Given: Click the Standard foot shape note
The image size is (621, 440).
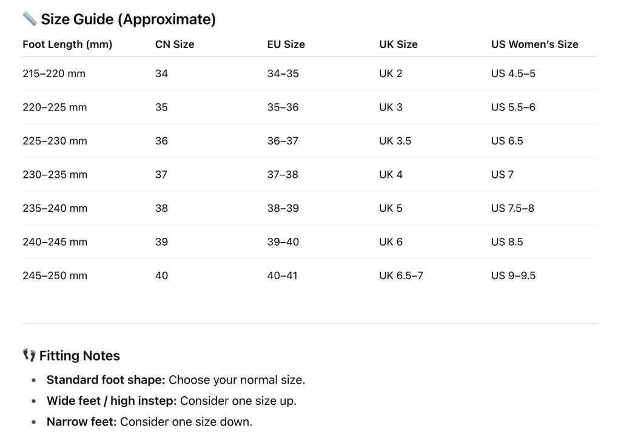Looking at the screenshot, I should click(176, 380).
